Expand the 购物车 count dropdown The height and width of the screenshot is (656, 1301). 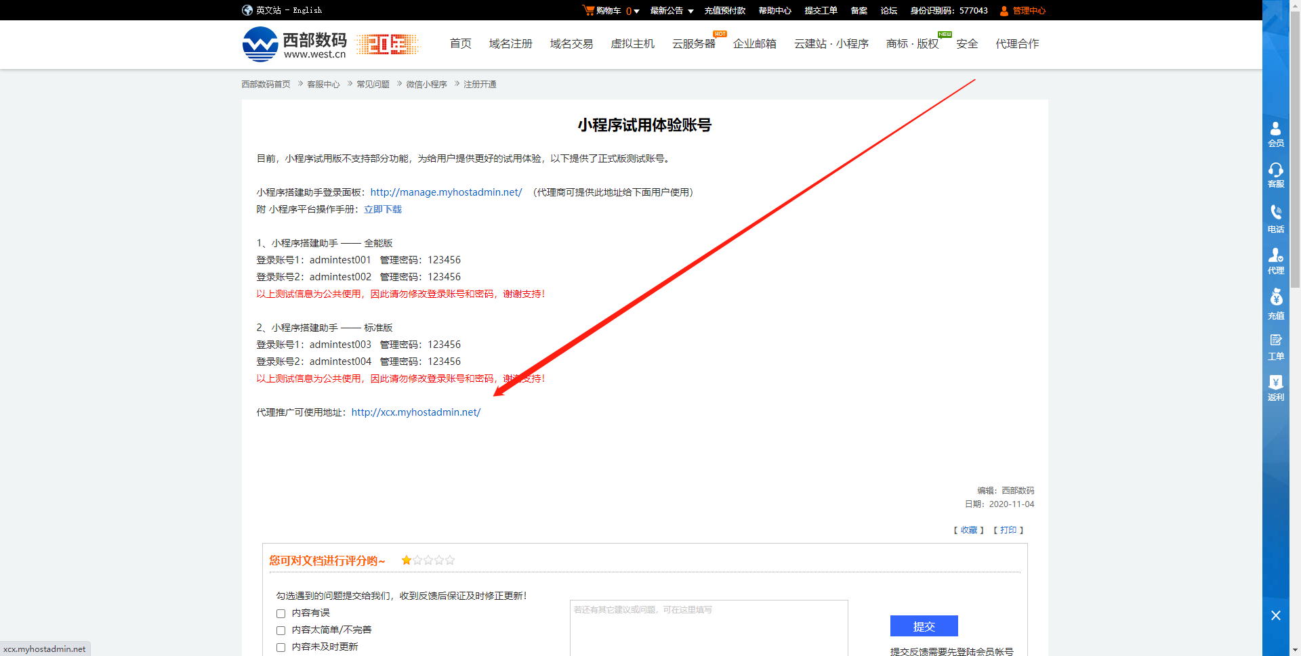tap(637, 10)
